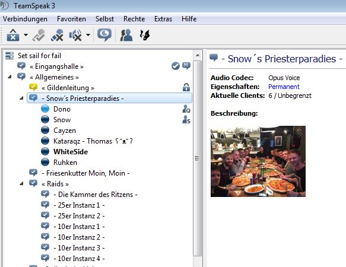Viewport: 346px width, 267px height.
Task: Select the Eingangshalle channel
Action: pos(56,66)
